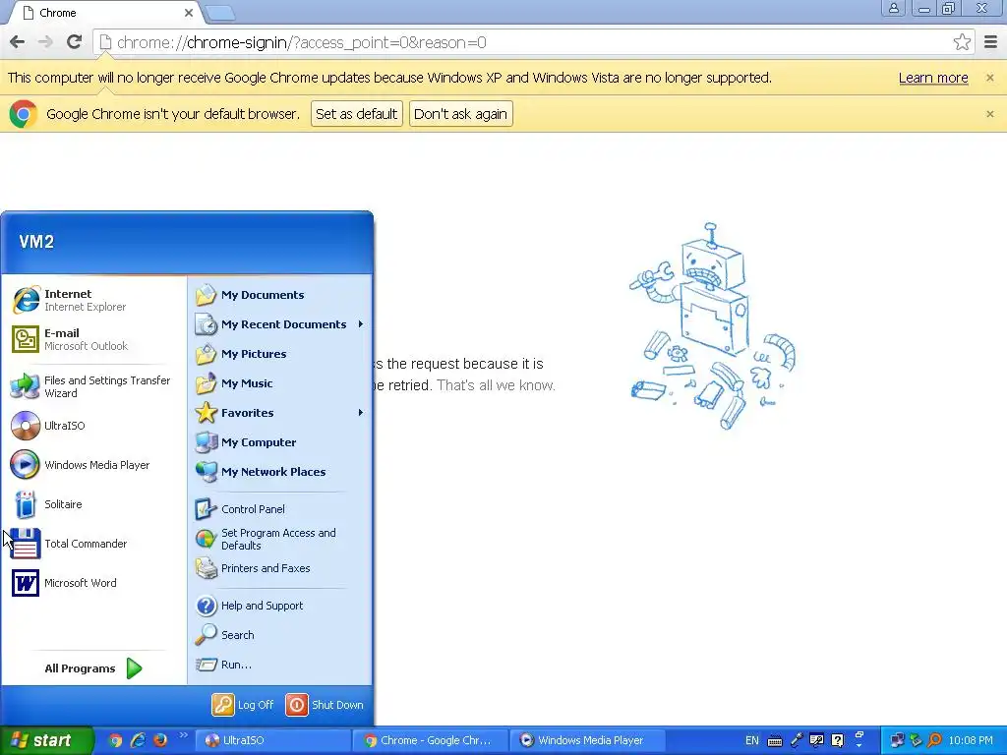Image resolution: width=1007 pixels, height=755 pixels.
Task: Open Total Commander
Action: [93, 543]
